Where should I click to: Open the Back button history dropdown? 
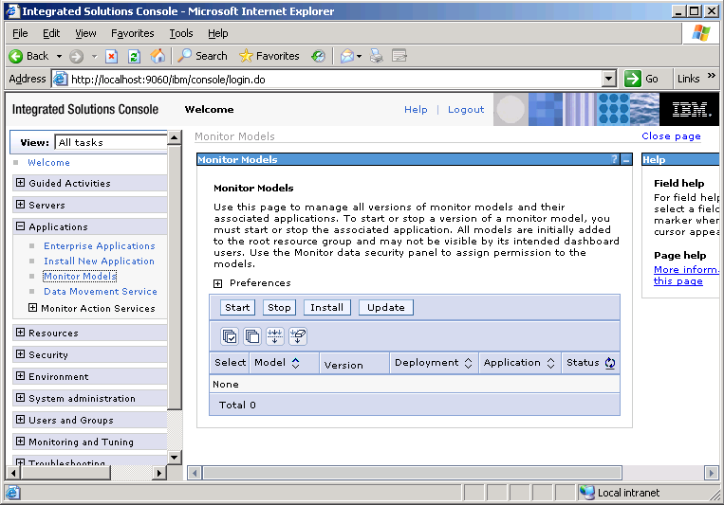[x=59, y=56]
